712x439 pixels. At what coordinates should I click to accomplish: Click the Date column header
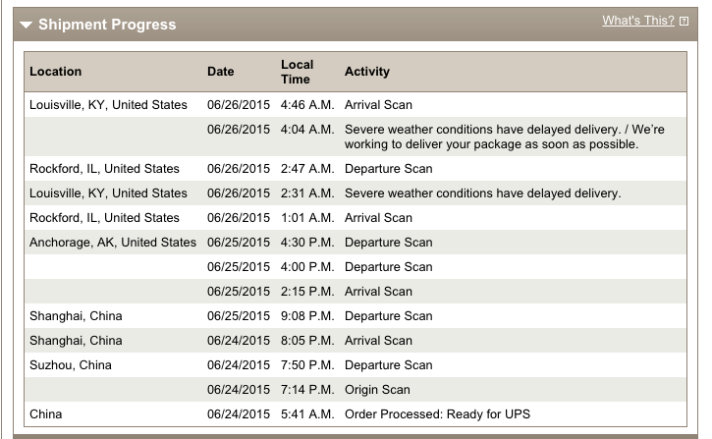(x=221, y=72)
